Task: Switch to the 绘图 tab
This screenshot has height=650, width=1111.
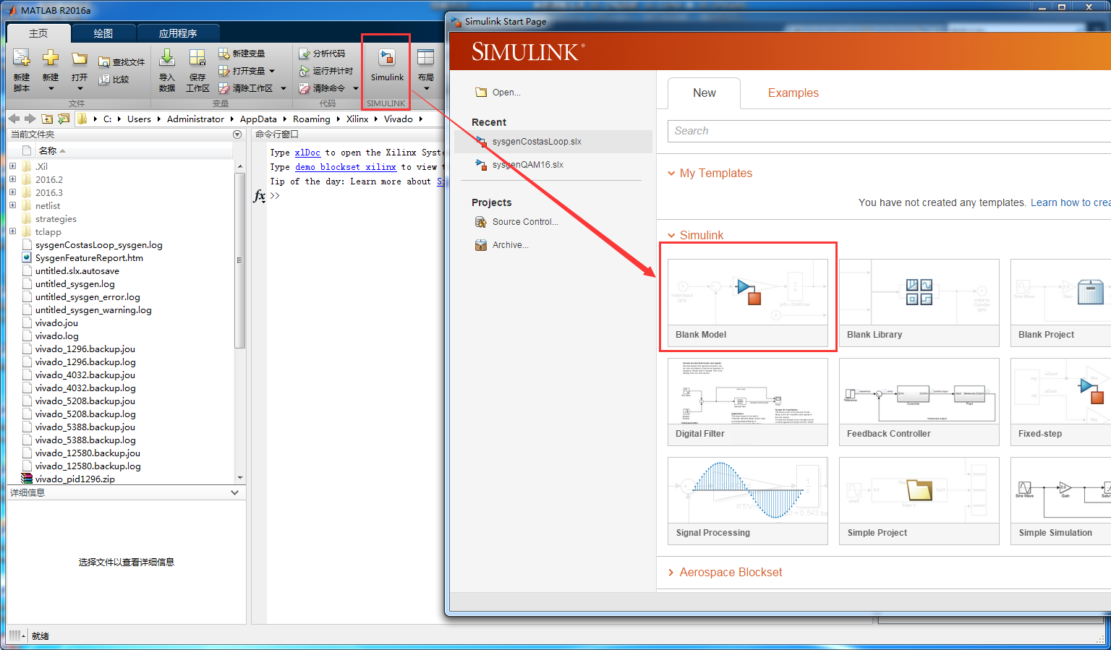Action: (103, 33)
